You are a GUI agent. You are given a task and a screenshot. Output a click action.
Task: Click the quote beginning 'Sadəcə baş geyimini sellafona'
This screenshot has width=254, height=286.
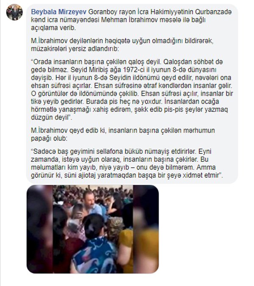click(127, 163)
